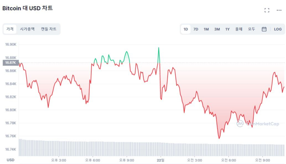Click the 16.87K current price label
The width and height of the screenshot is (286, 164).
click(x=11, y=62)
